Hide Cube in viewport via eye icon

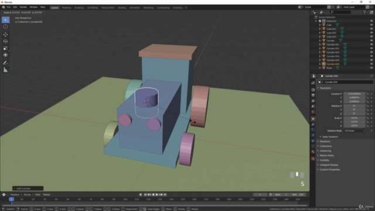click(371, 25)
